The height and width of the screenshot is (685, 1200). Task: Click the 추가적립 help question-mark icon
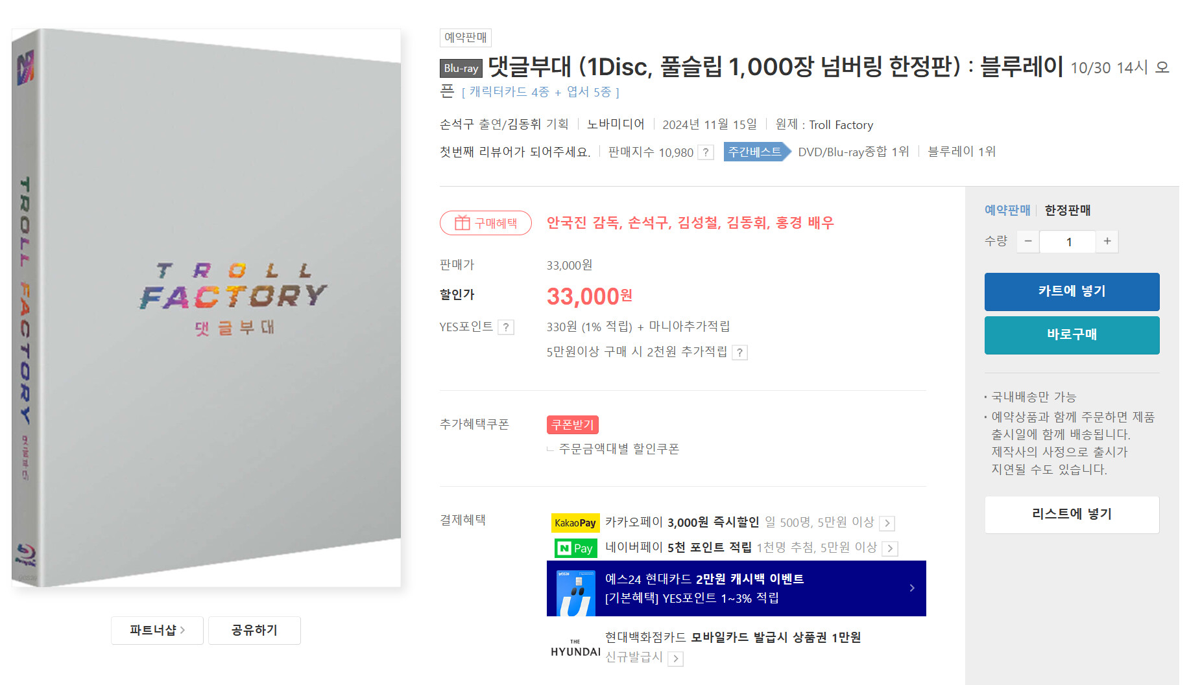pos(739,353)
